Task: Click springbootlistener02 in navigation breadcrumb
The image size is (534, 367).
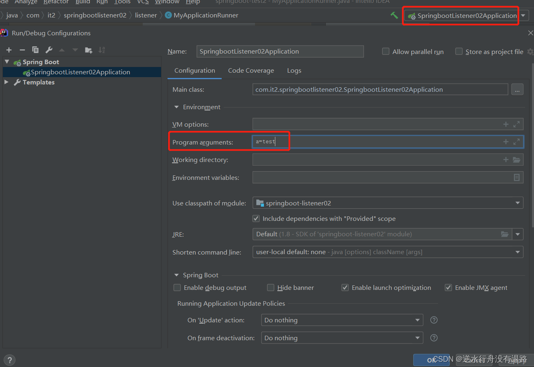Action: (x=95, y=15)
